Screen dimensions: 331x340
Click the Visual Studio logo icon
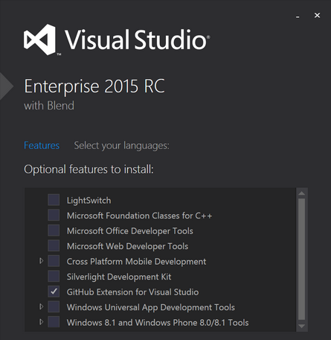pos(39,40)
